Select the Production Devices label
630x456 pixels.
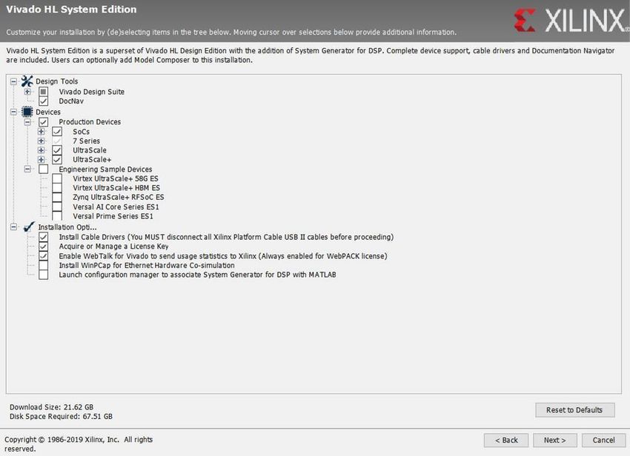click(x=90, y=121)
